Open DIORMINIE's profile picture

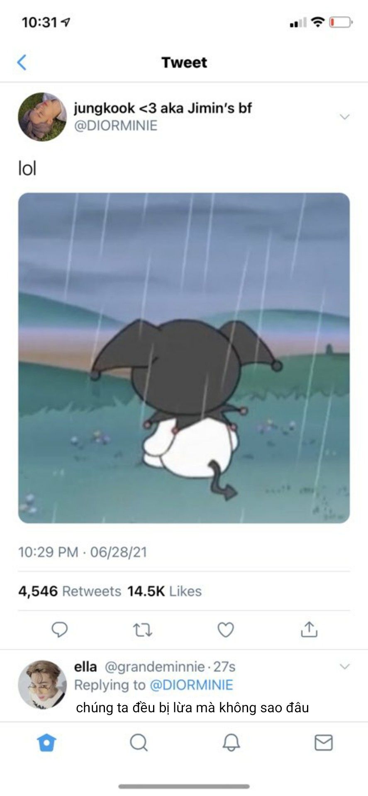[42, 117]
